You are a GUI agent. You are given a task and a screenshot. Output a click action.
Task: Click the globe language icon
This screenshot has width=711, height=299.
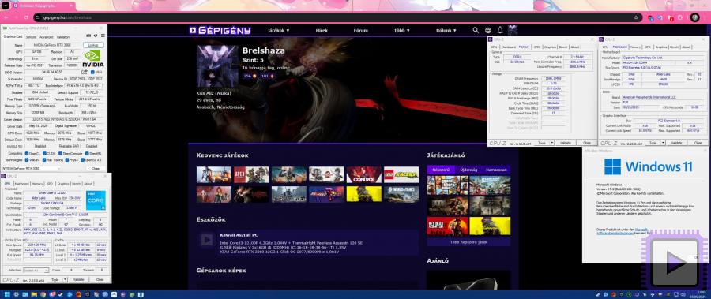pyautogui.click(x=488, y=30)
